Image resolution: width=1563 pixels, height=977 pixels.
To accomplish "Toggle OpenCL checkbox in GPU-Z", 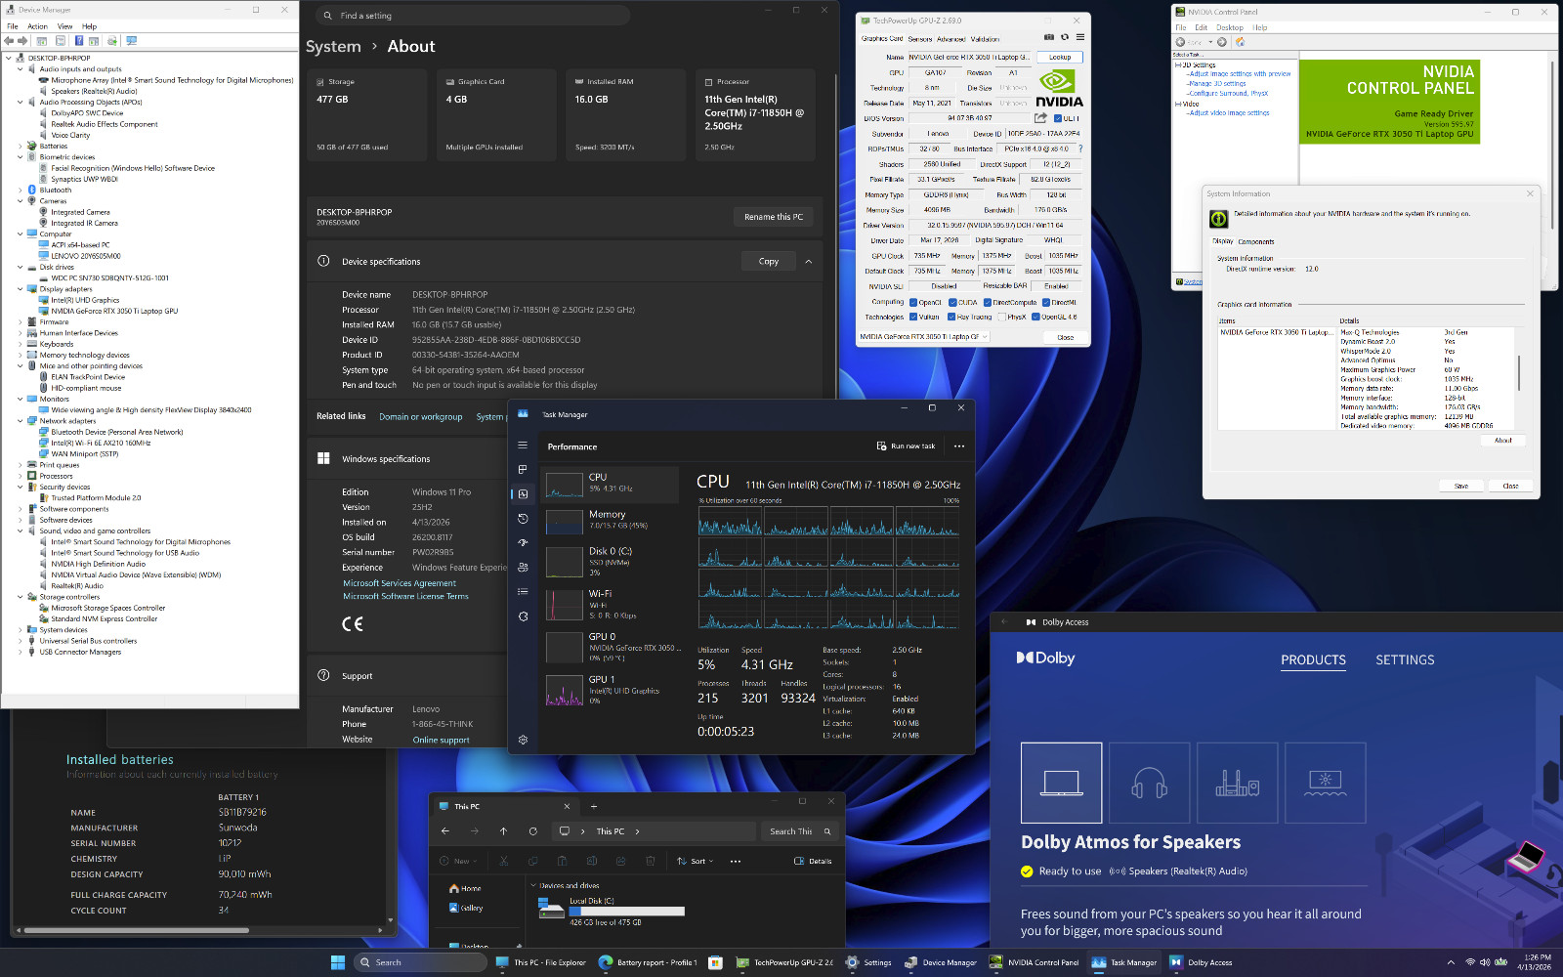I will 913,302.
